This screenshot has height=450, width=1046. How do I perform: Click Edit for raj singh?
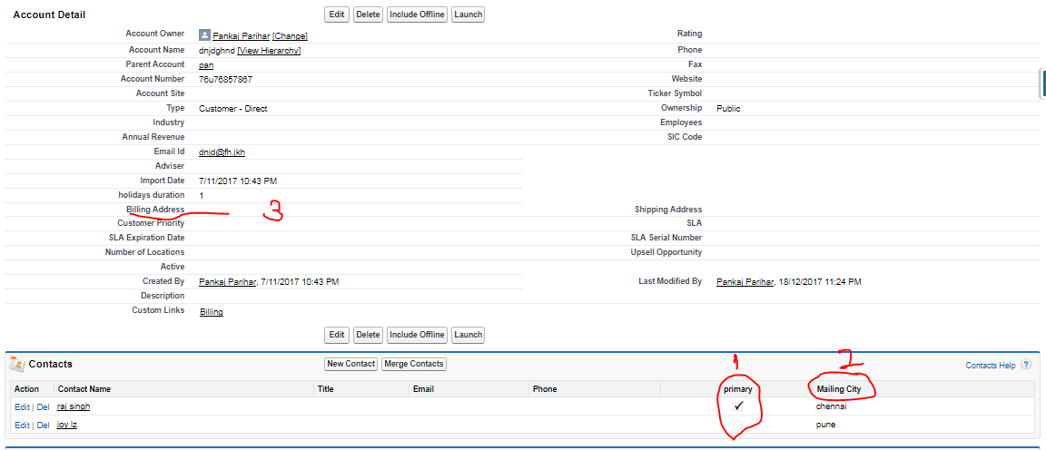pos(22,406)
